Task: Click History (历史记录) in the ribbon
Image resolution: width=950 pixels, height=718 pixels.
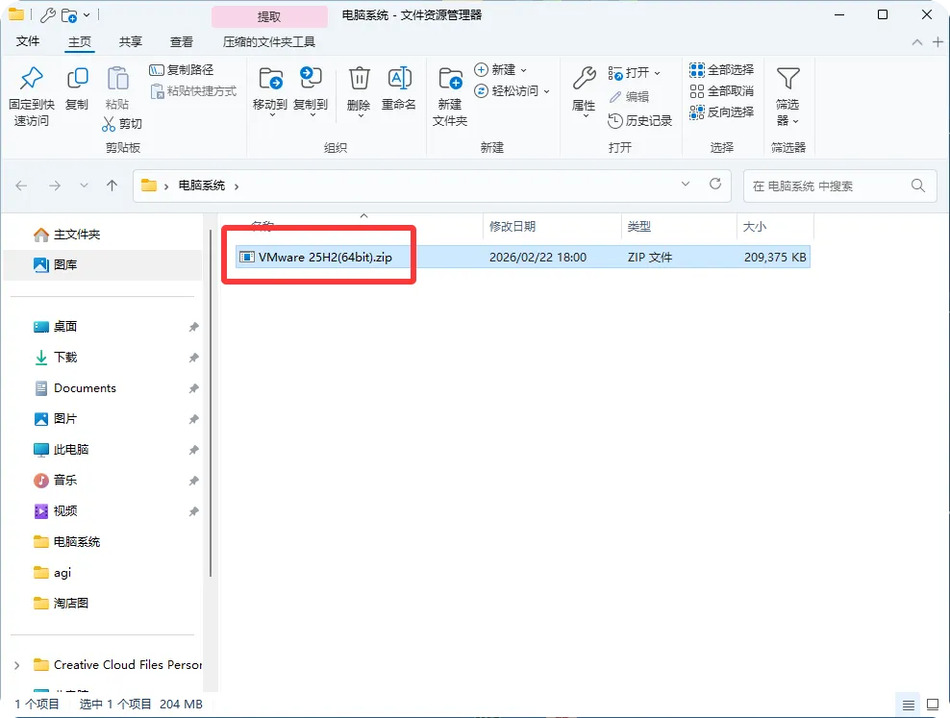Action: (639, 120)
